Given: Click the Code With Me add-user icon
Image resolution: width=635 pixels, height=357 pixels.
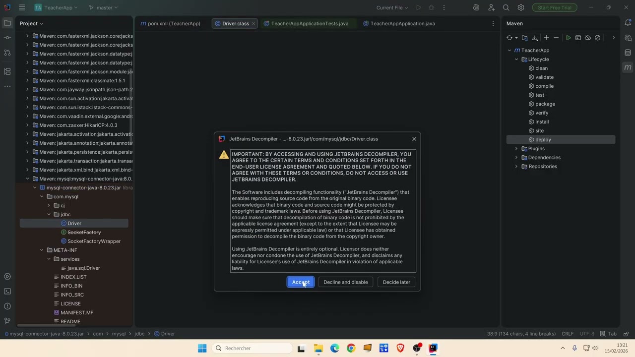Looking at the screenshot, I should [x=491, y=7].
